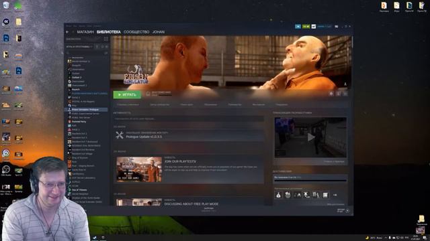Switch to Big Picture mode icon
This screenshot has height=241, width=430.
[x=337, y=27]
